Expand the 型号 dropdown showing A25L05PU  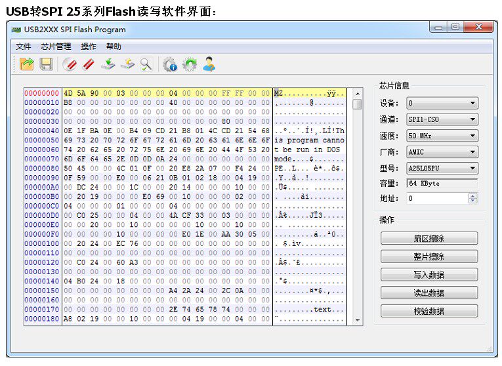tap(442, 169)
